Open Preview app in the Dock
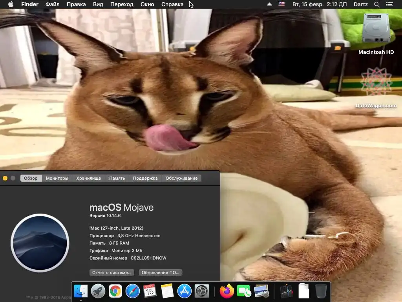 coord(261,291)
